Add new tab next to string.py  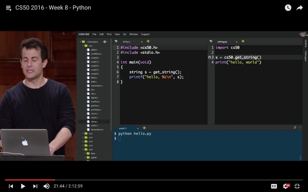click(x=243, y=41)
